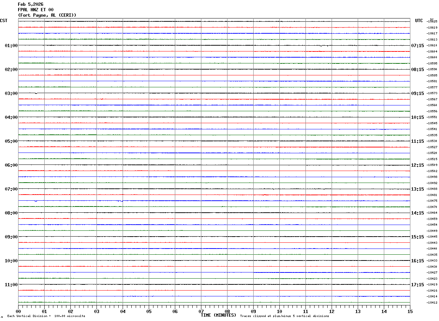Click the 01 minute axis tick label
This screenshot has width=439, height=321.
(x=45, y=311)
